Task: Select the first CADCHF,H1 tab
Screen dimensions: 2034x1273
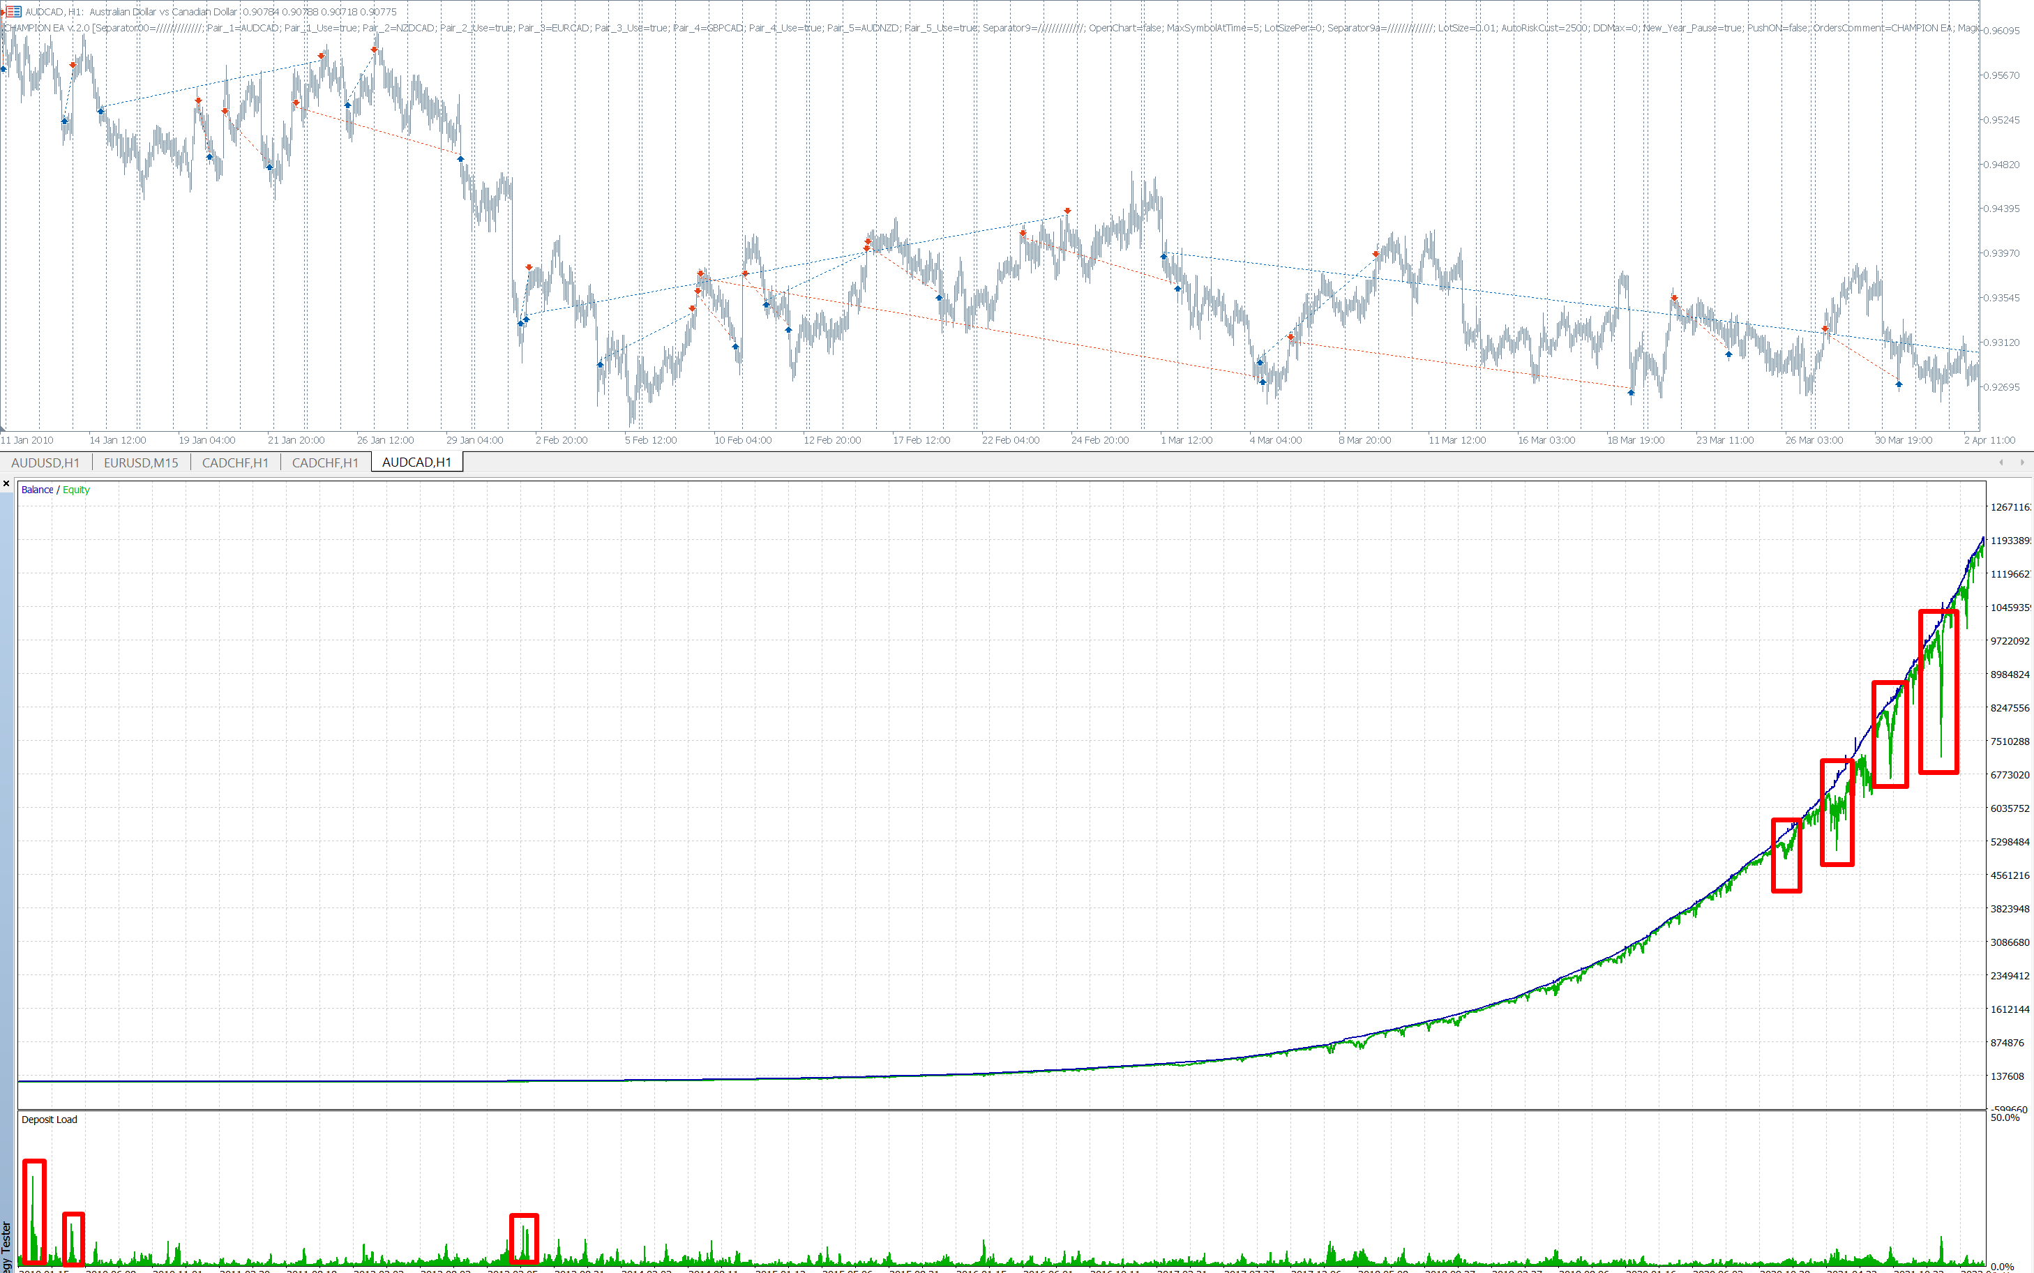Action: (235, 462)
